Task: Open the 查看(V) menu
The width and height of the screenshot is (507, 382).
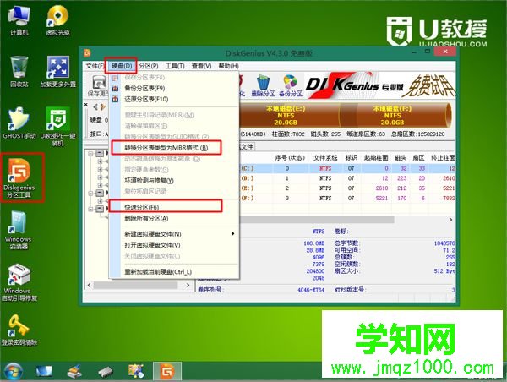Action: [201, 66]
